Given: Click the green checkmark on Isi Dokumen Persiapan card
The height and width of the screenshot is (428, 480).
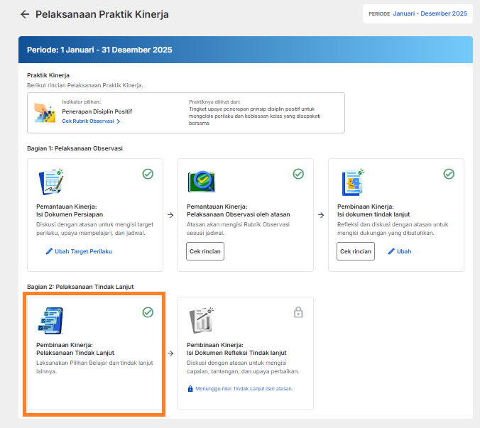Looking at the screenshot, I should [148, 174].
